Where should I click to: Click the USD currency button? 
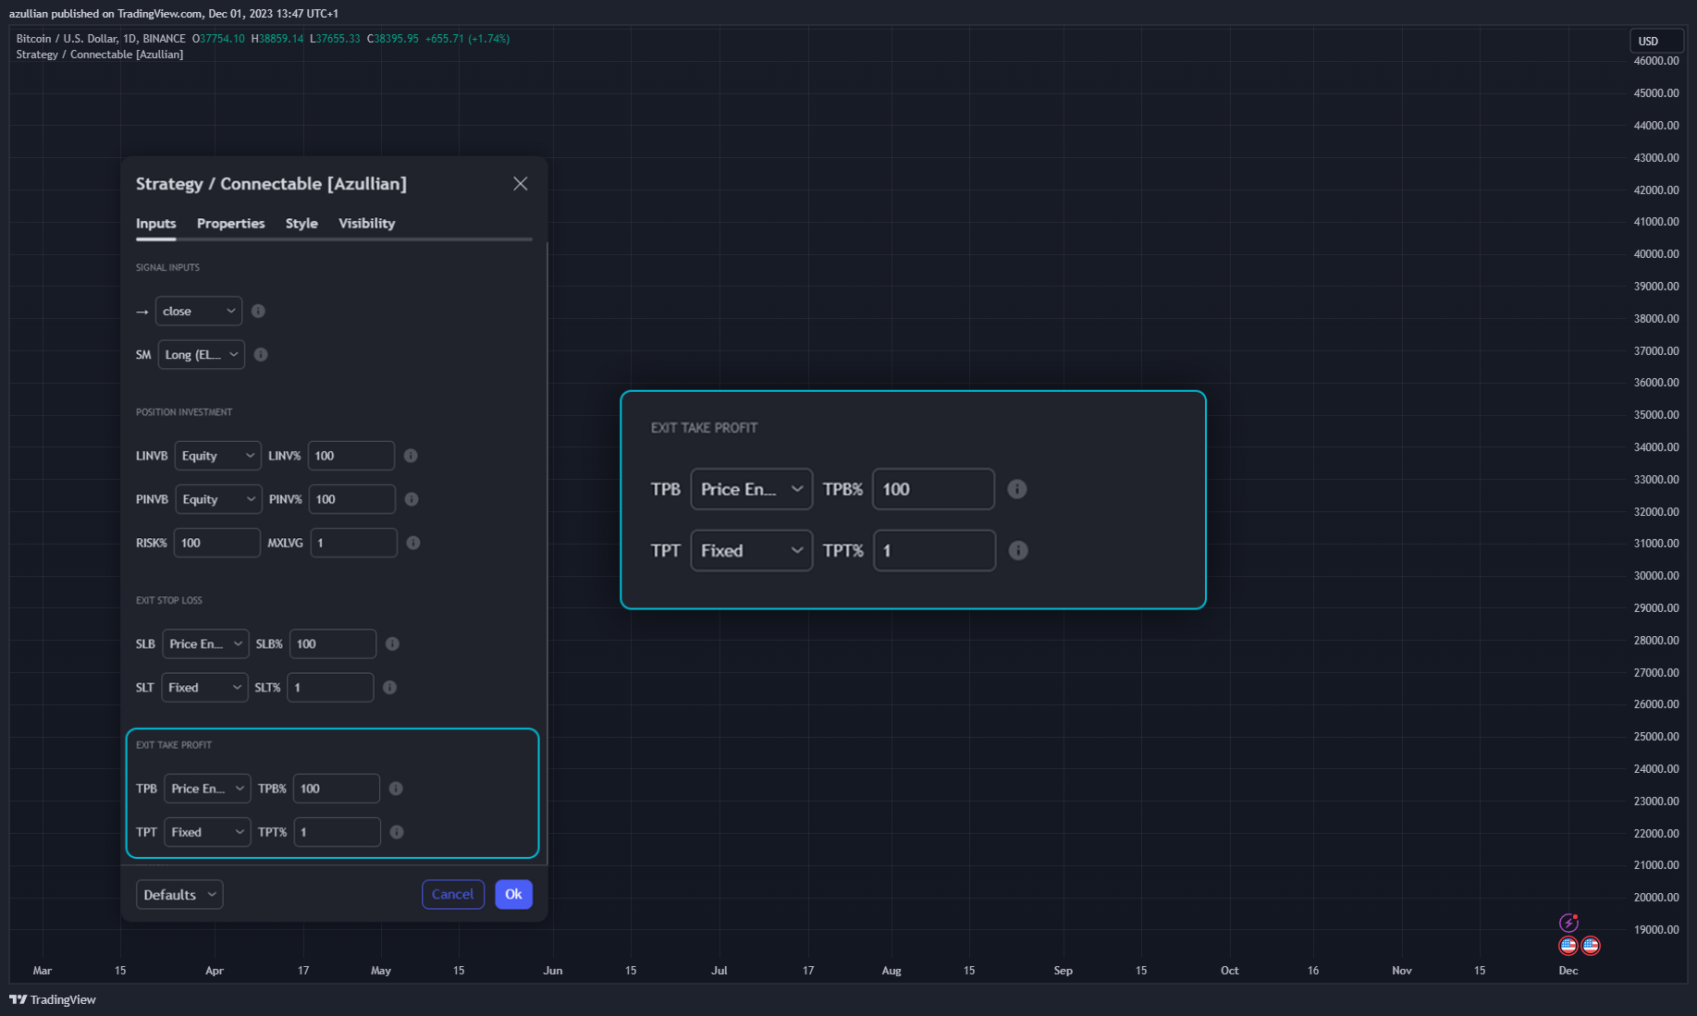pos(1655,41)
